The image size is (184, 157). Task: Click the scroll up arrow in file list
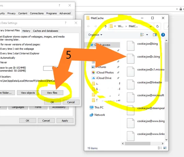(166, 41)
